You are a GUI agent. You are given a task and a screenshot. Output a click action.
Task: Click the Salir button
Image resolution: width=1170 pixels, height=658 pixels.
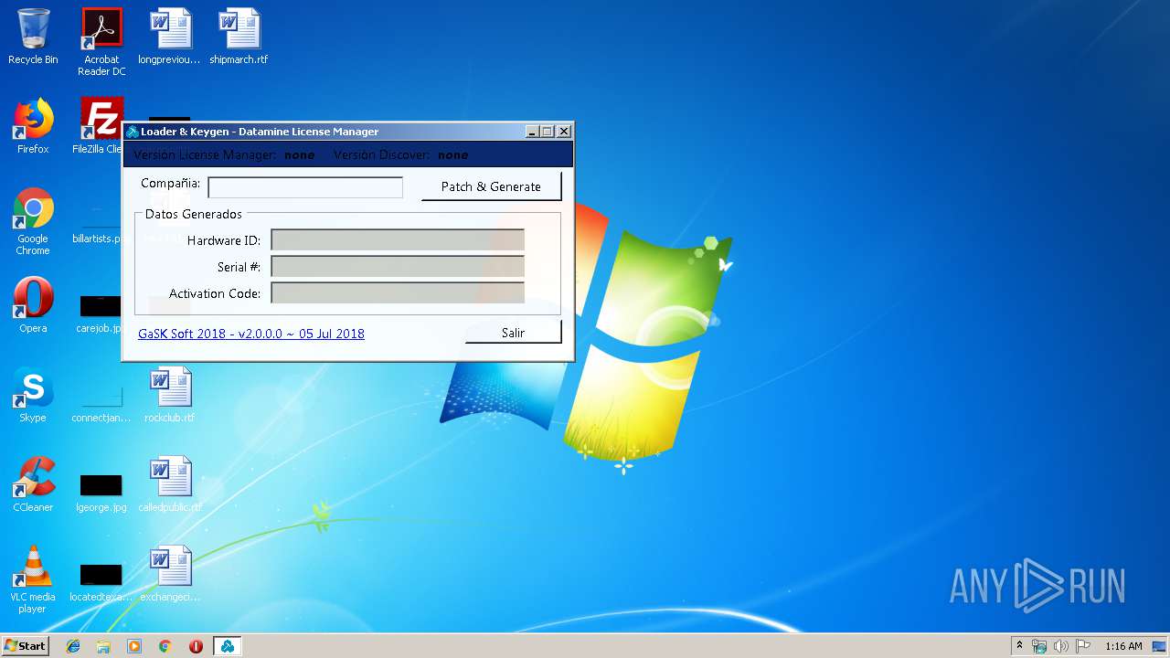(513, 333)
